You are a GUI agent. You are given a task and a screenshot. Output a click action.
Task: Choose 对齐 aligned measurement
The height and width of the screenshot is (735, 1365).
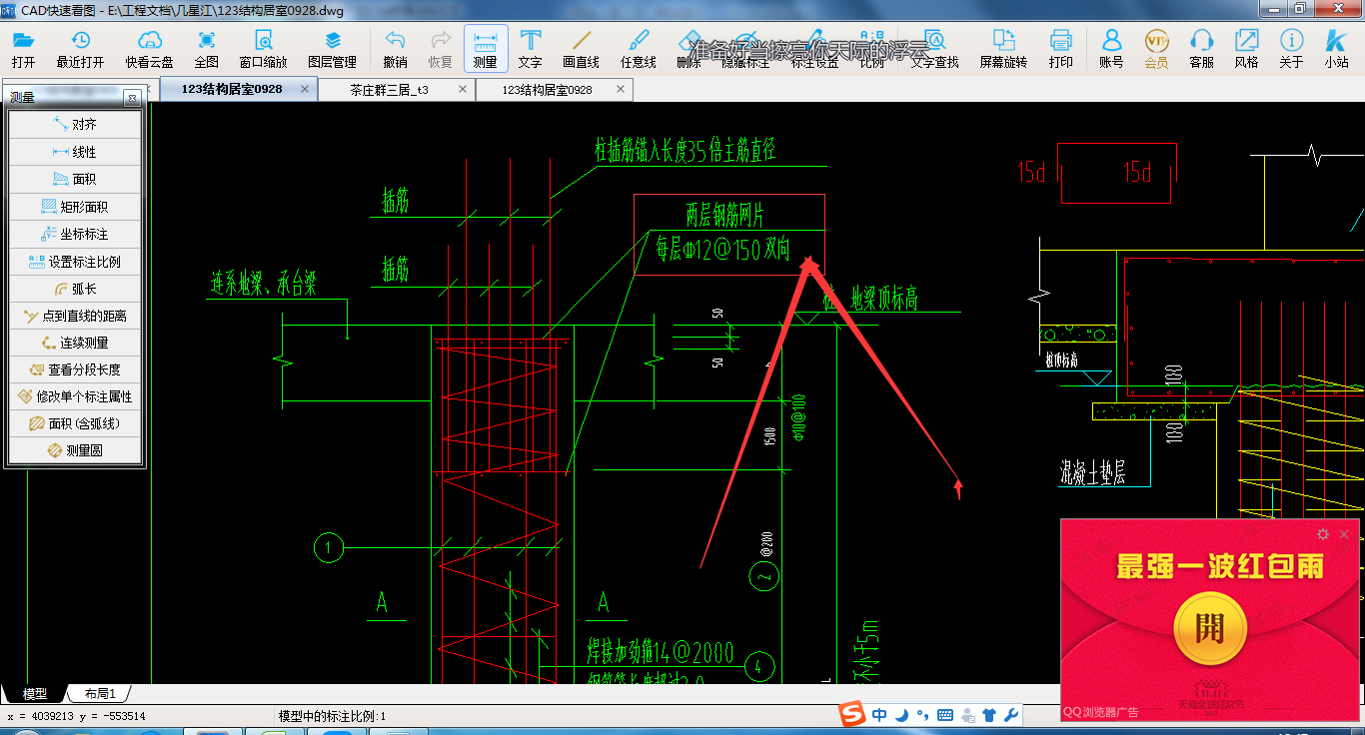[75, 125]
